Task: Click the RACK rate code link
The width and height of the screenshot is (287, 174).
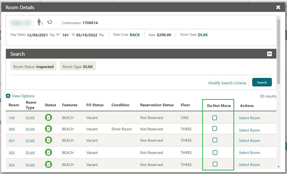Action: tap(135, 35)
